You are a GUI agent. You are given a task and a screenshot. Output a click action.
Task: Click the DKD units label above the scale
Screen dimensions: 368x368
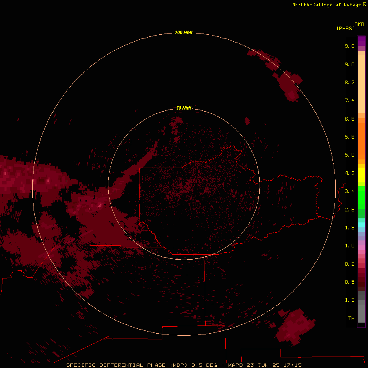click(x=359, y=25)
